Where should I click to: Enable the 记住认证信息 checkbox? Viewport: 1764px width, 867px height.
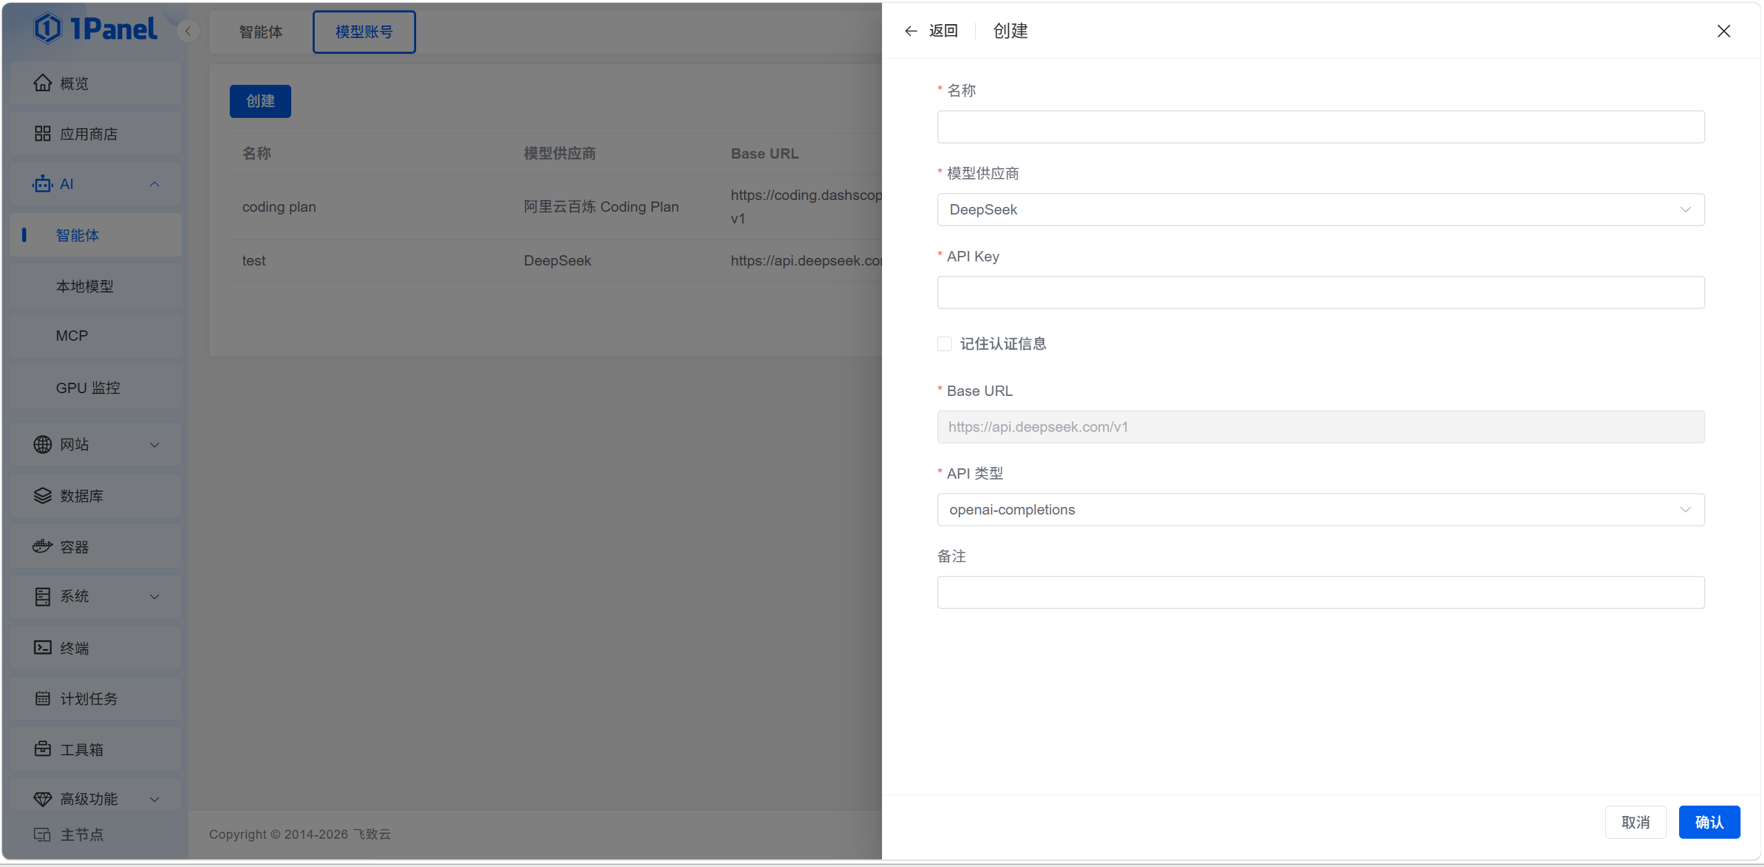945,344
